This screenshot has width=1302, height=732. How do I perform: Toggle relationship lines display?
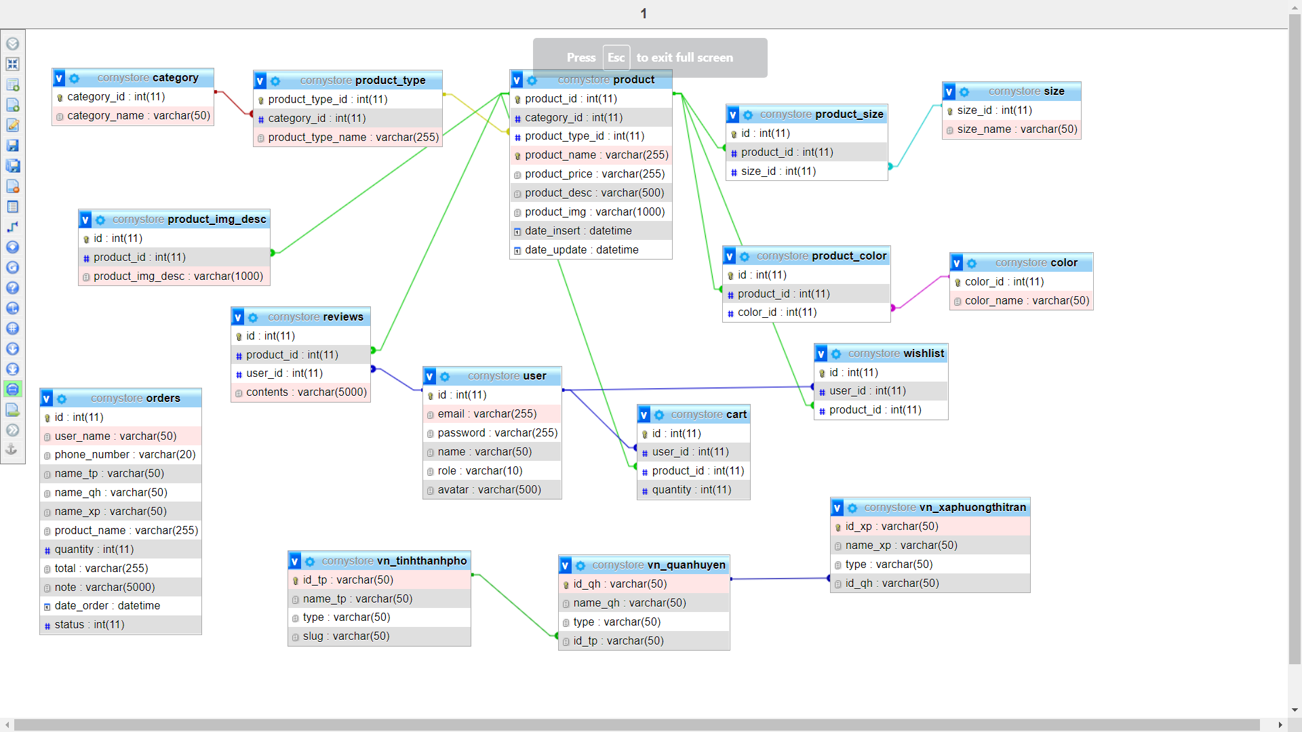(12, 390)
